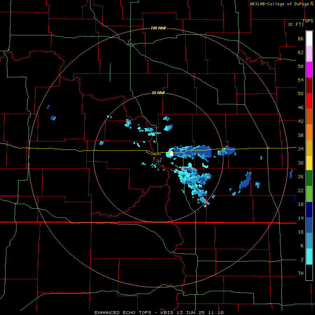The image size is (315, 315).
Task: Click the "TH" threshold legend label
Action: (x=301, y=273)
